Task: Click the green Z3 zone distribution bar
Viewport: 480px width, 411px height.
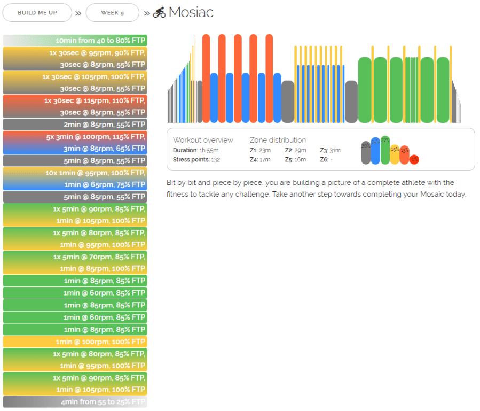Action: pos(385,150)
